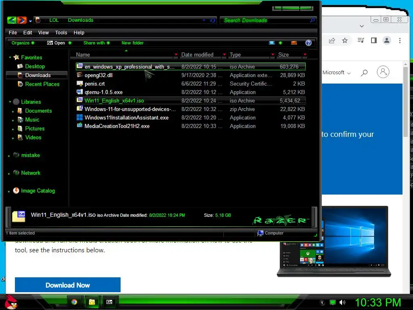Select the Windows XP professional iso file

(191, 67)
